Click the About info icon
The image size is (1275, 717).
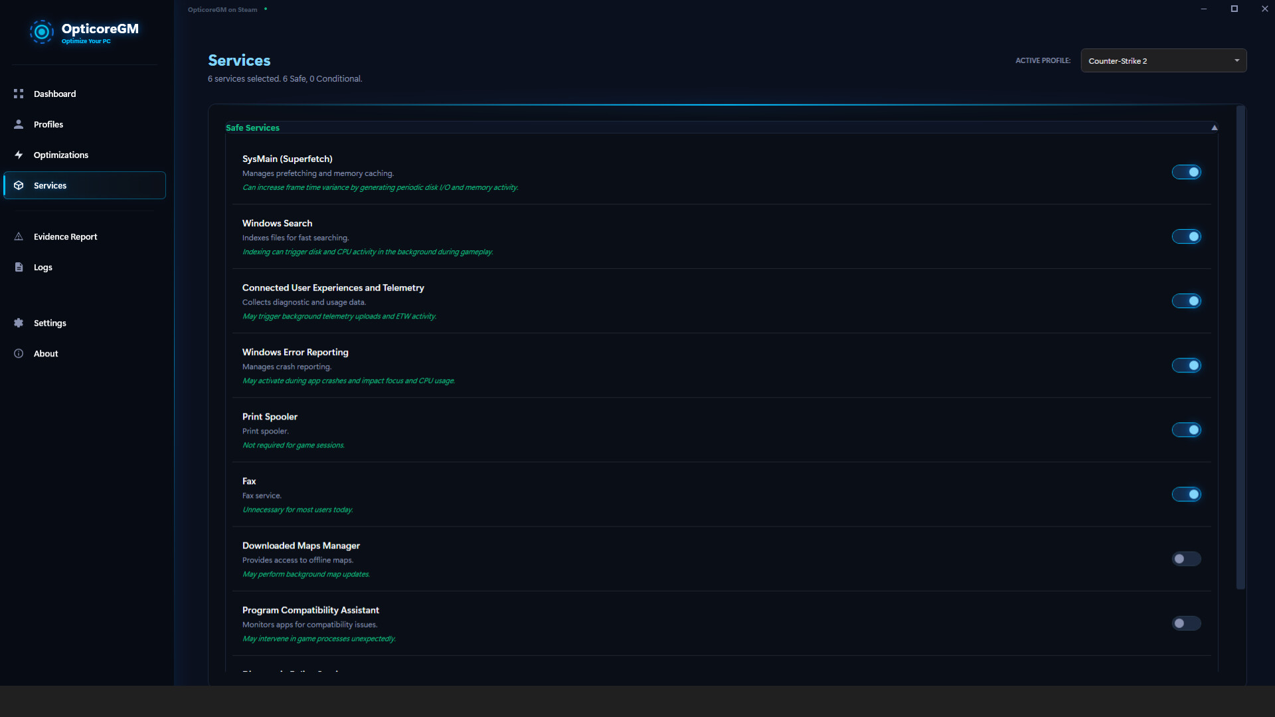click(x=19, y=353)
